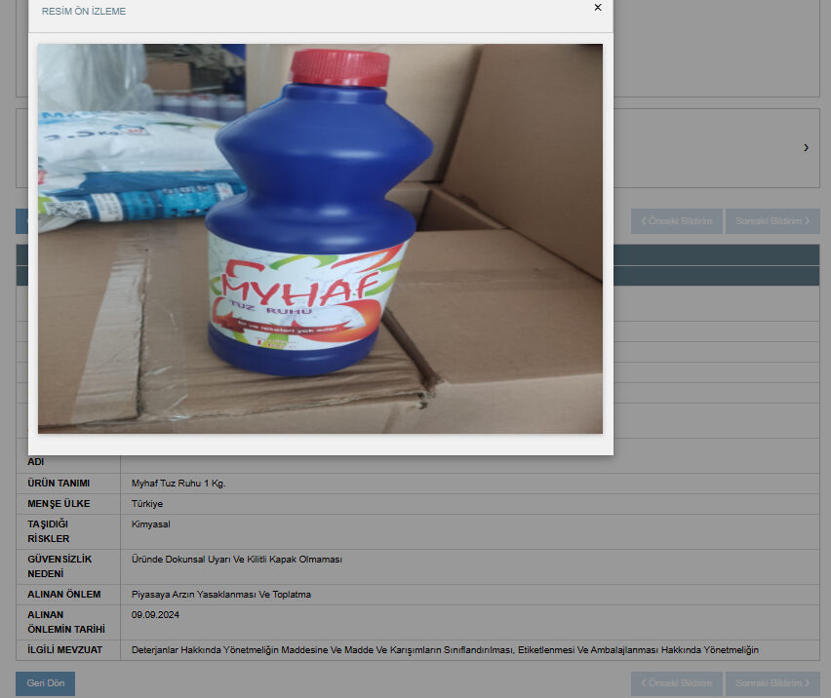The width and height of the screenshot is (831, 698).
Task: Click the right chevron carousel arrow
Action: (806, 147)
